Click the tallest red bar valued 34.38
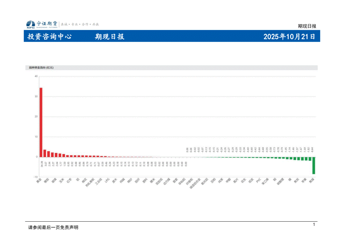Image resolution: width=350 pixels, height=247 pixels. click(x=41, y=122)
